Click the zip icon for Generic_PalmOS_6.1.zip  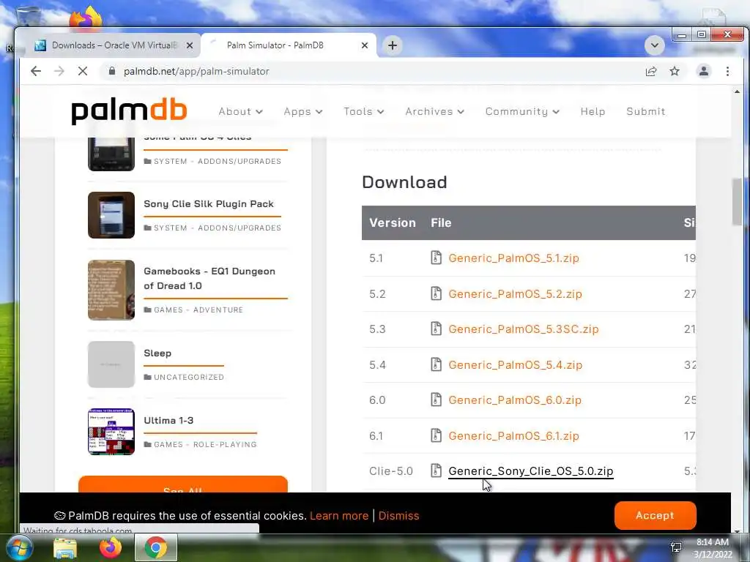[436, 435]
